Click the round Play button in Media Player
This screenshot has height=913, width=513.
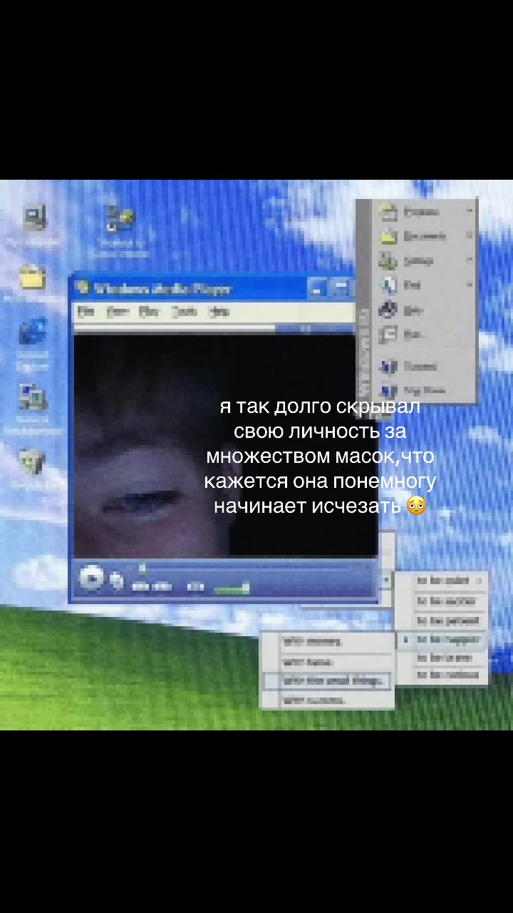[x=92, y=578]
